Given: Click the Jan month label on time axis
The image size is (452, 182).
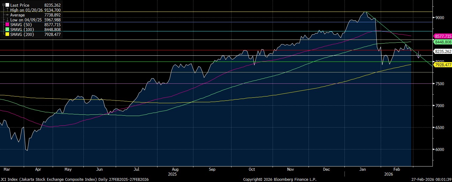Looking at the screenshot, I should click(362, 169).
